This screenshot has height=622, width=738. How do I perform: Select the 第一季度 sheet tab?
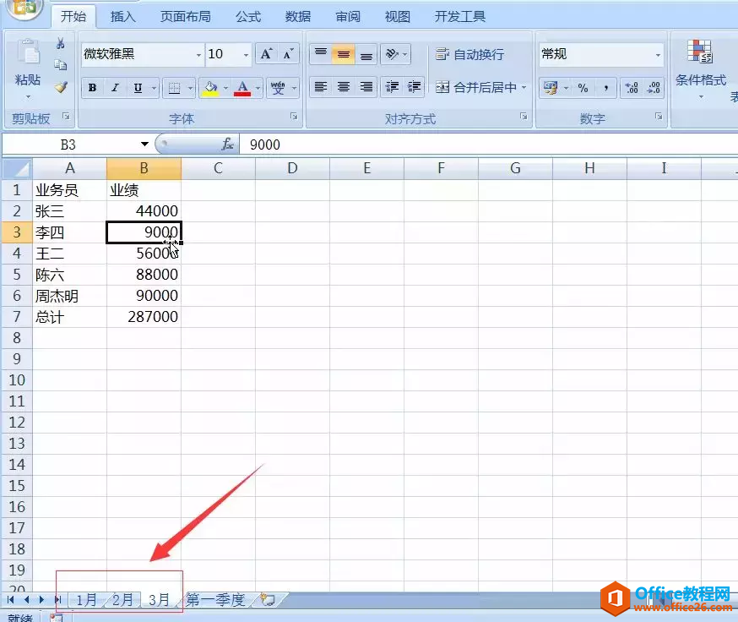click(216, 600)
